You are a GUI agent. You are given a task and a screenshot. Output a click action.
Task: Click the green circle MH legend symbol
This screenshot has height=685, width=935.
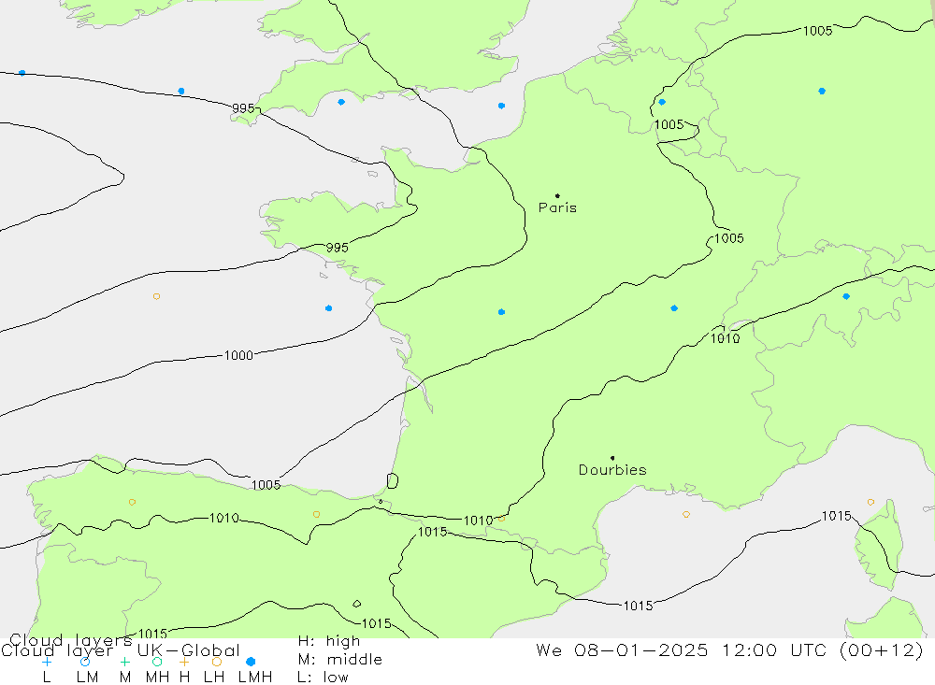point(157,662)
